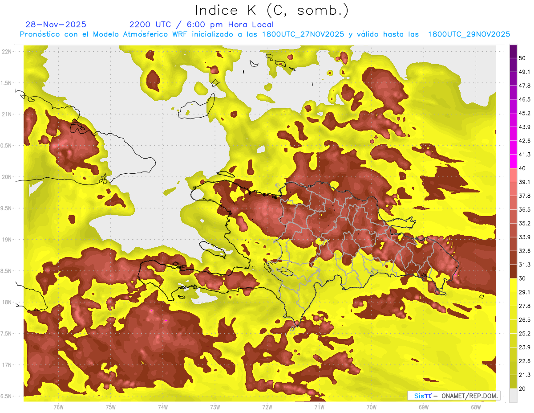534x413 pixels.
Task: Click the "71W" longitude axis label
Action: click(x=319, y=407)
